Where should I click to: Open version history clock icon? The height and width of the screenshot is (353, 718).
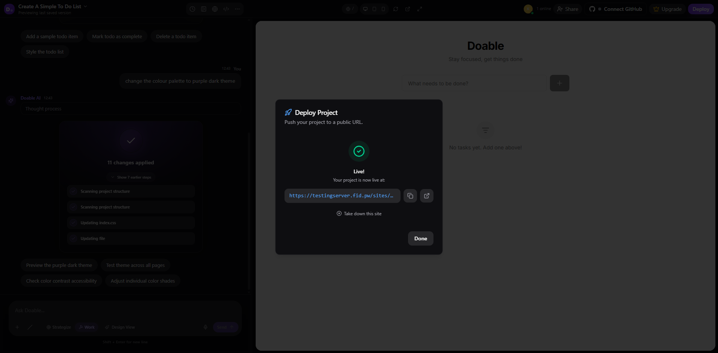pyautogui.click(x=192, y=9)
